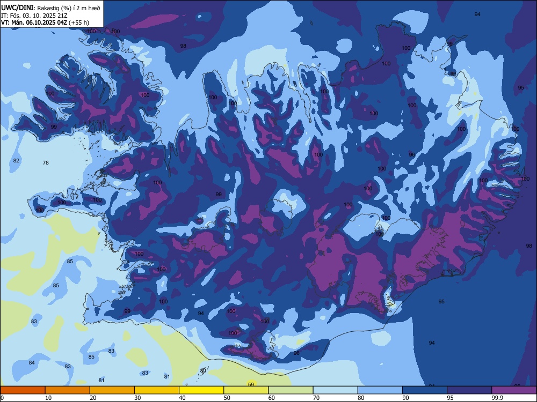Select the map humidity value 59
This screenshot has height=402, width=537.
251,384
